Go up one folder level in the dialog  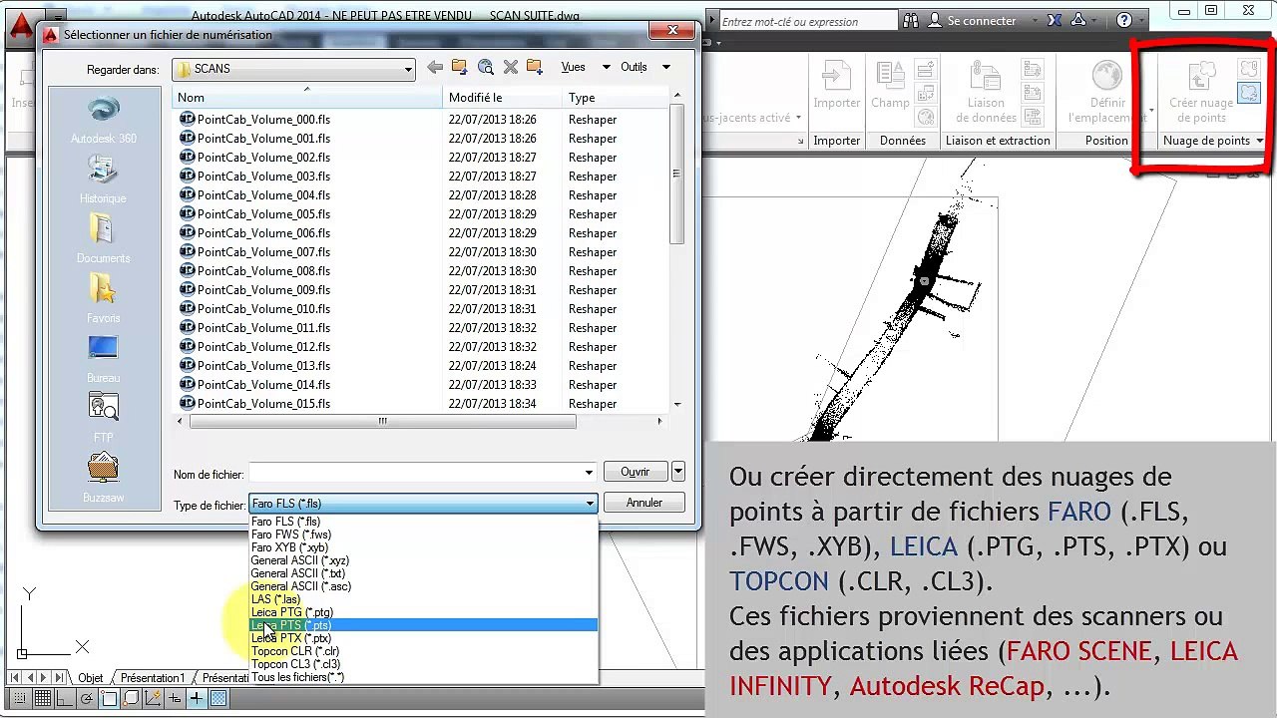pos(459,67)
